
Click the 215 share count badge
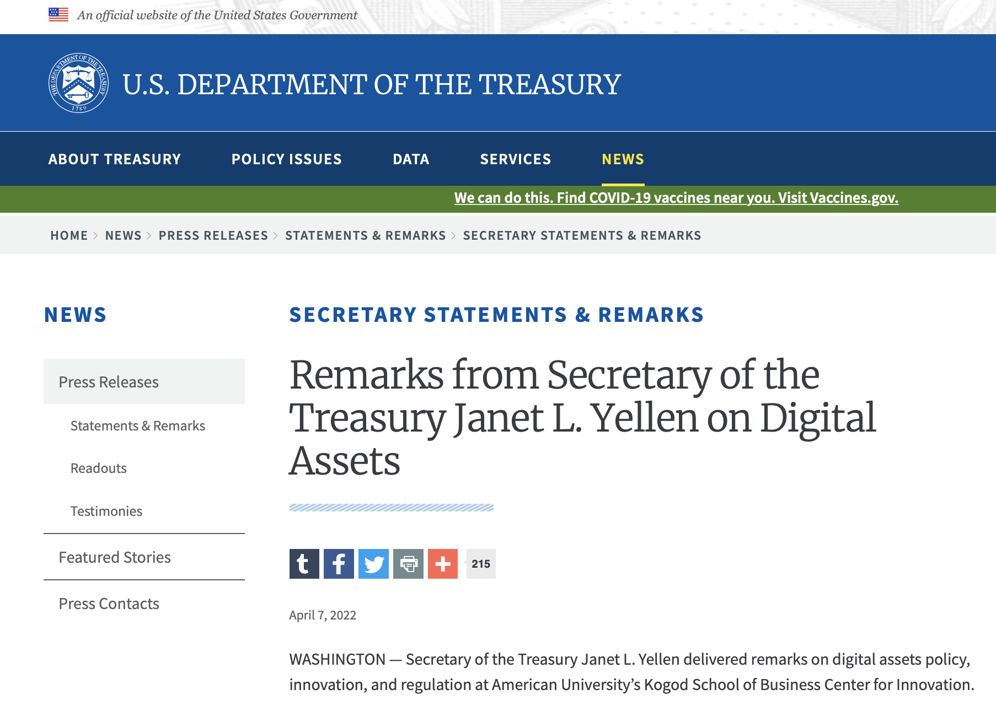pos(481,564)
